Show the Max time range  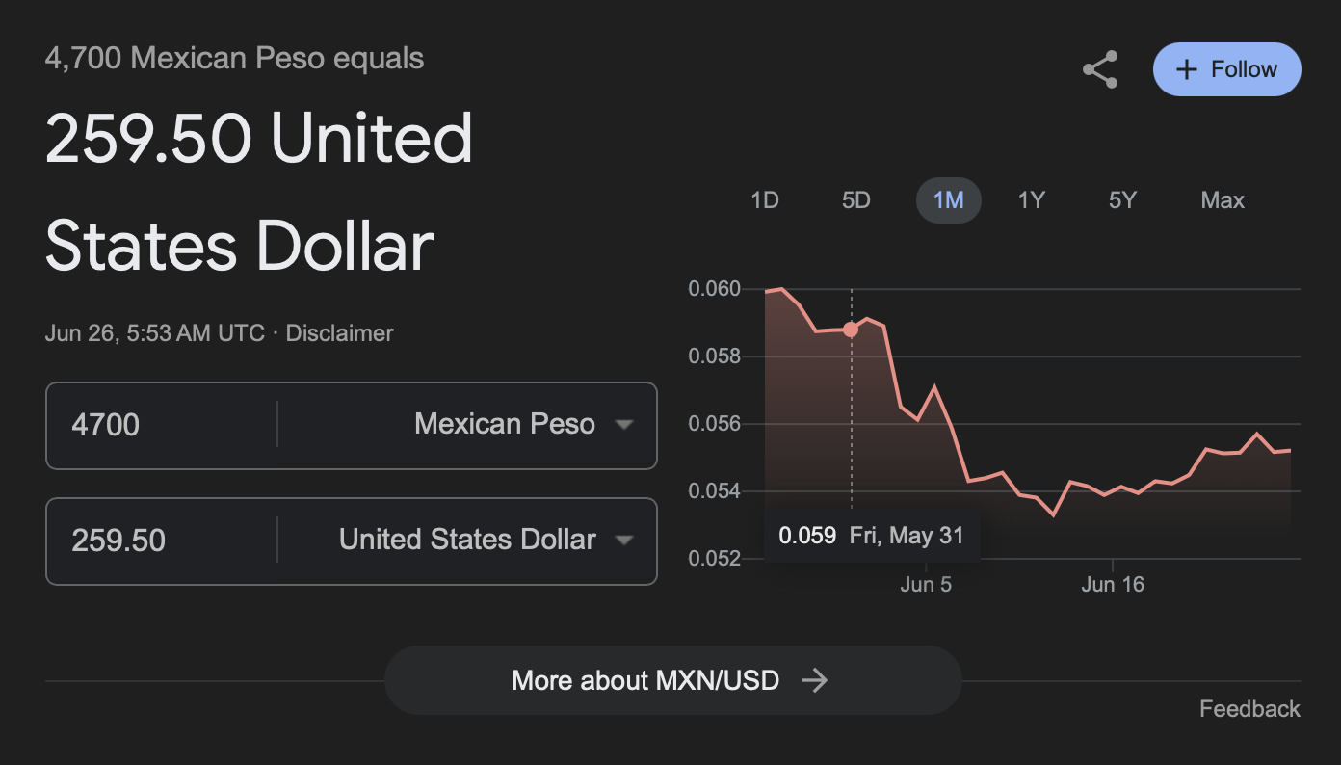[x=1223, y=200]
